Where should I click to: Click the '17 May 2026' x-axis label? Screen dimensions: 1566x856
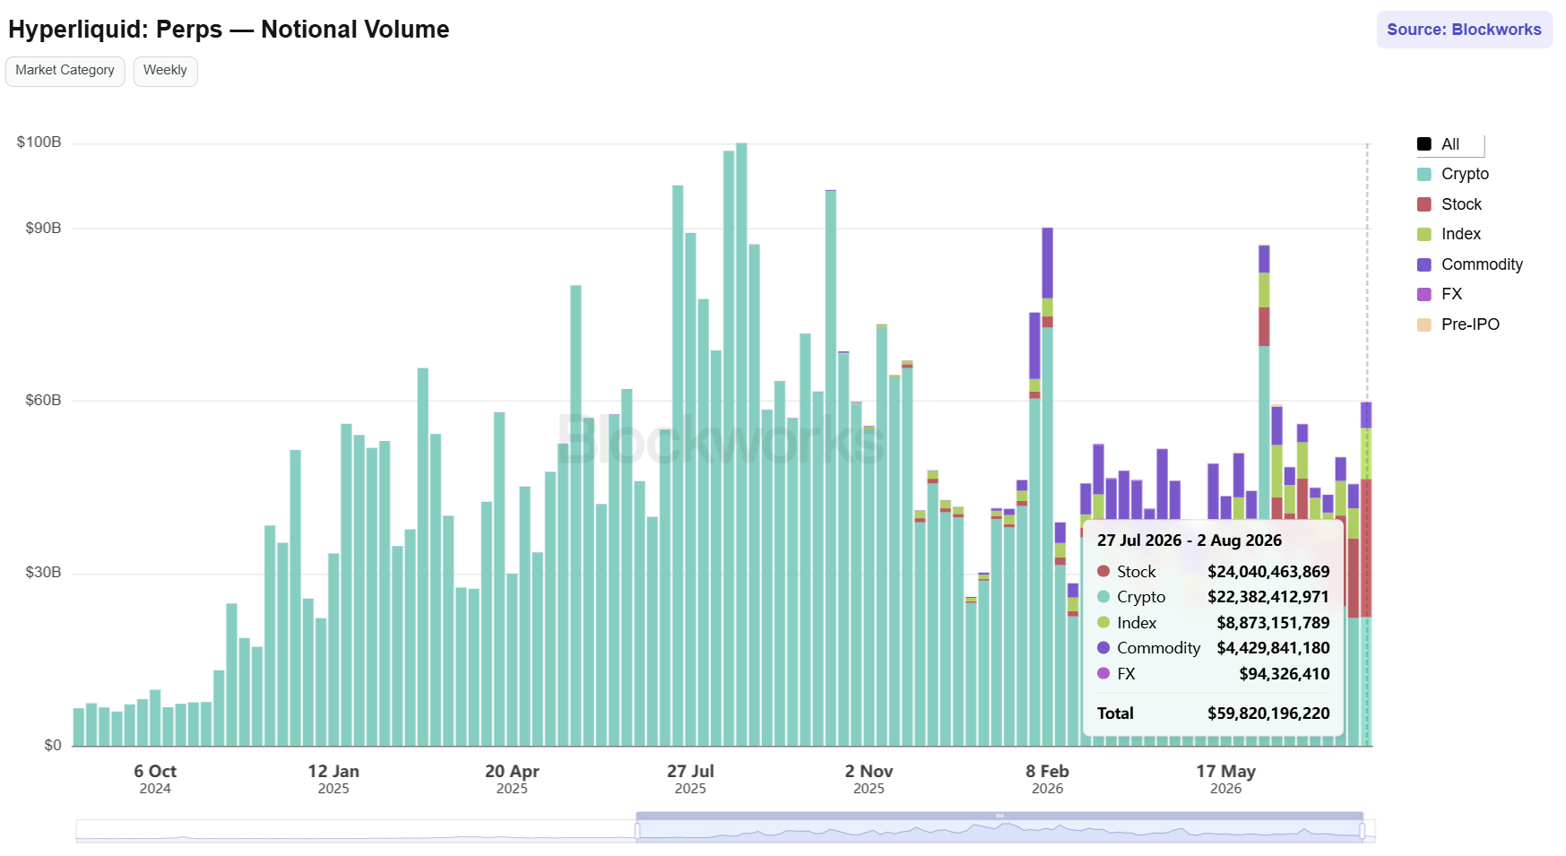pos(1225,779)
